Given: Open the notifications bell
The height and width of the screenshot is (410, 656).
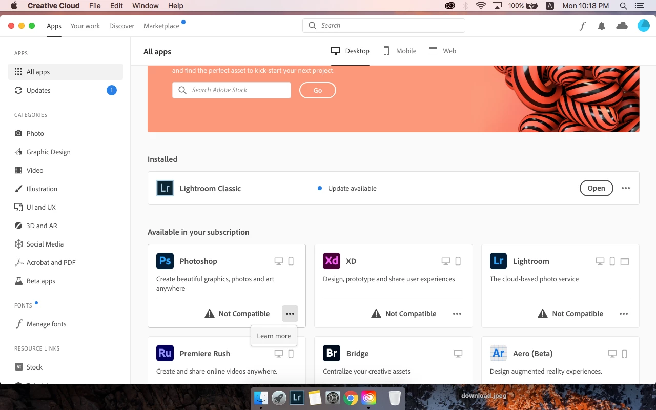Looking at the screenshot, I should pos(602,26).
